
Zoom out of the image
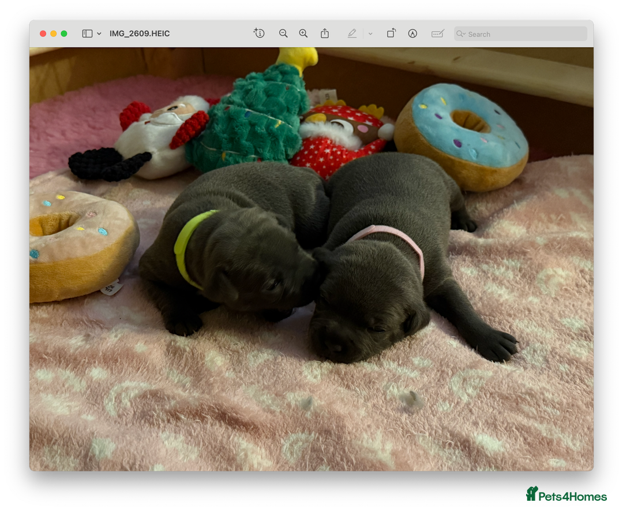pyautogui.click(x=283, y=33)
